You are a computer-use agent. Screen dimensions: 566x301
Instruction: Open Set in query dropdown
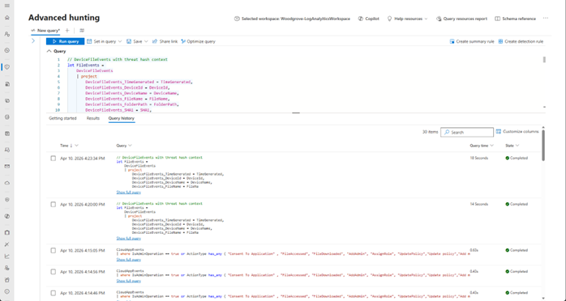coord(105,41)
